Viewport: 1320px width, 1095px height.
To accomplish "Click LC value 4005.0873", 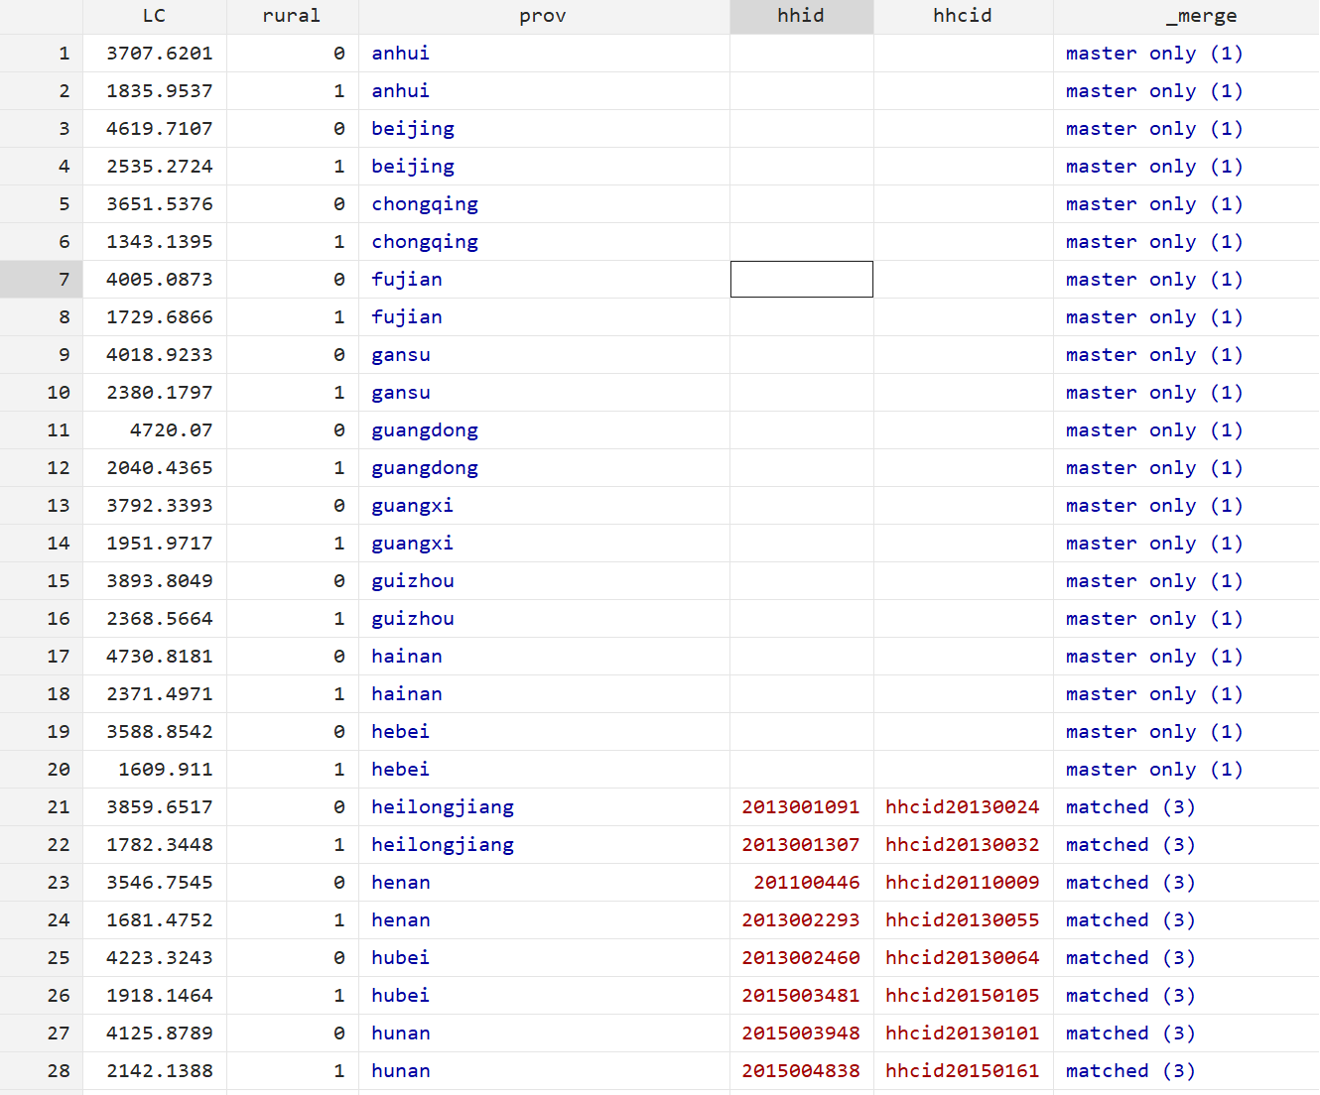I will click(160, 280).
